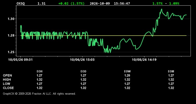This screenshot has width=196, height=104.
Task: Select the EOW column header
Action: [127, 71]
